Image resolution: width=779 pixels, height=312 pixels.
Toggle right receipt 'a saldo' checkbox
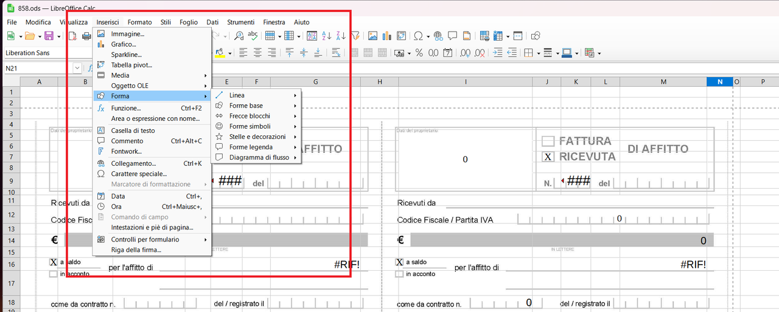(399, 262)
